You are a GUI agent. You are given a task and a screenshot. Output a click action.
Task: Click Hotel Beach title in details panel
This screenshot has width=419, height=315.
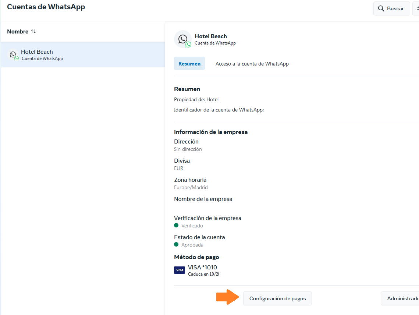click(x=211, y=36)
